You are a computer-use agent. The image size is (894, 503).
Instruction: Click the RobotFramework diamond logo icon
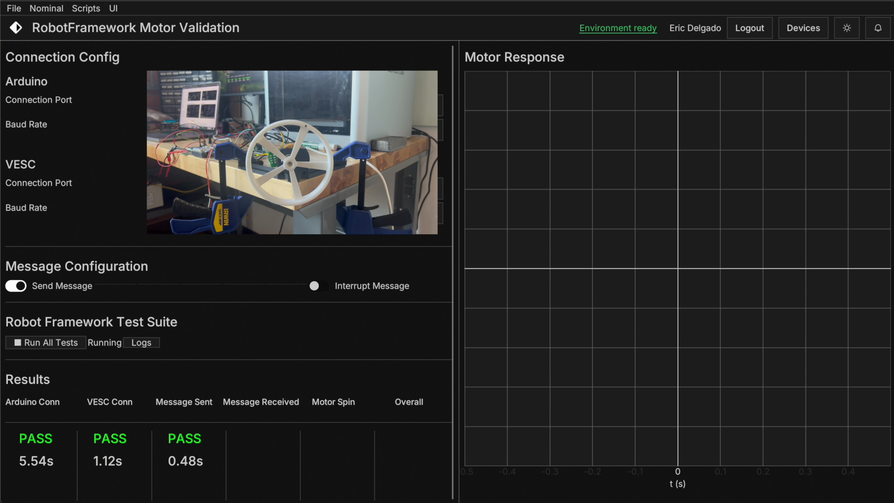click(x=16, y=28)
